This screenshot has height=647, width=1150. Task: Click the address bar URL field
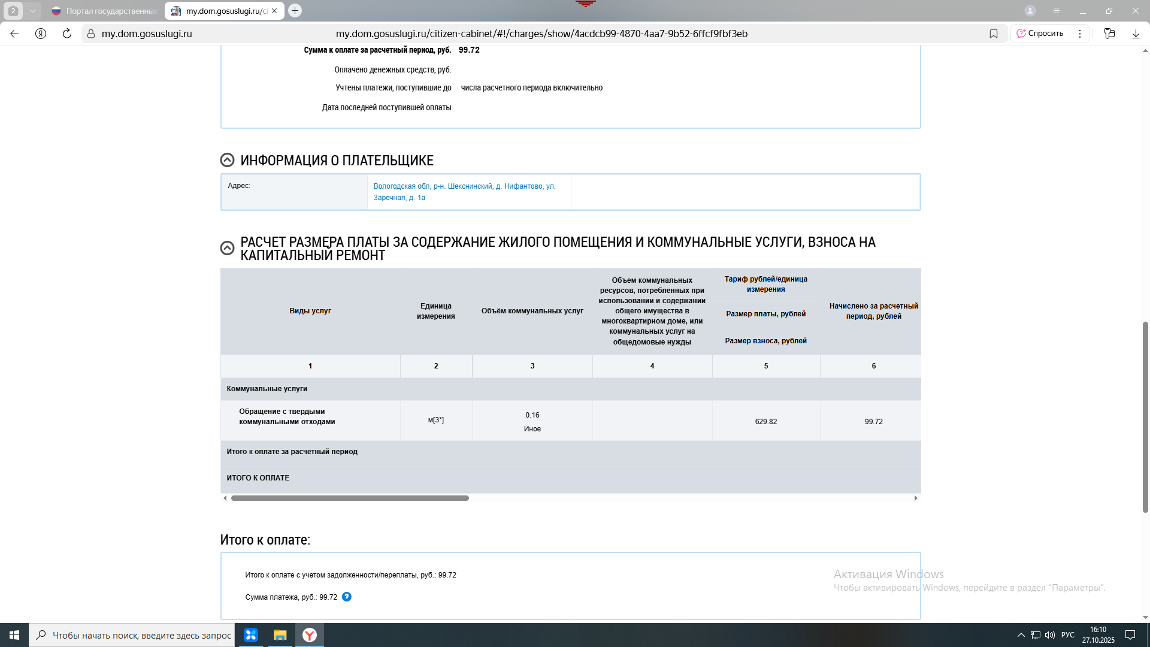[541, 34]
